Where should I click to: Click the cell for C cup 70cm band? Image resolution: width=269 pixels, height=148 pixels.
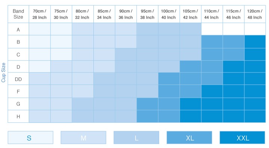coord(40,54)
